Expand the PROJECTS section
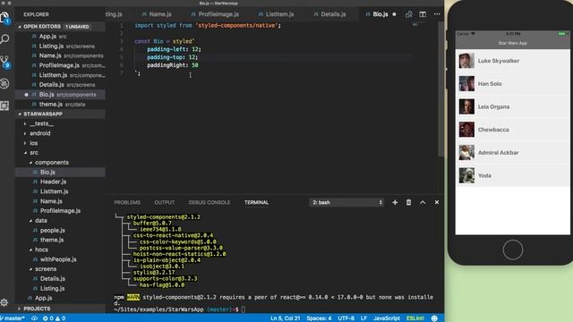The width and height of the screenshot is (573, 322). click(x=60, y=309)
